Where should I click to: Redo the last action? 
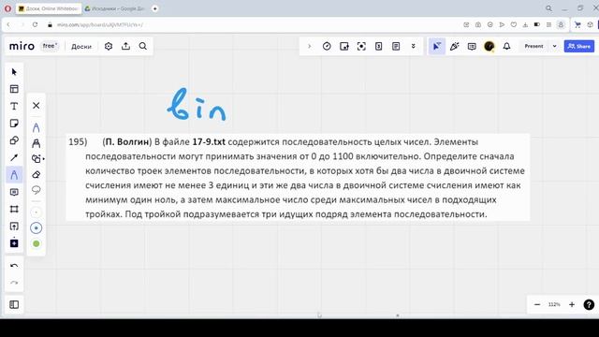14,283
